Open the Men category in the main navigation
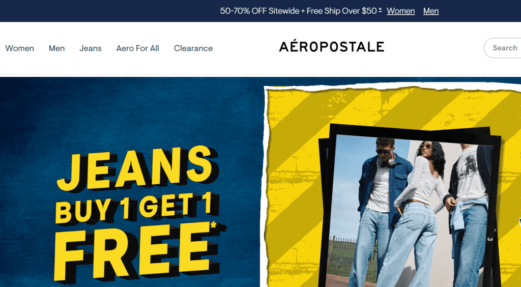The height and width of the screenshot is (287, 521). tap(57, 48)
